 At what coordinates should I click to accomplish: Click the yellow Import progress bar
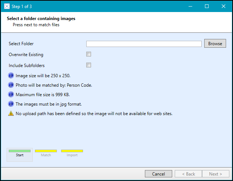coord(72,151)
